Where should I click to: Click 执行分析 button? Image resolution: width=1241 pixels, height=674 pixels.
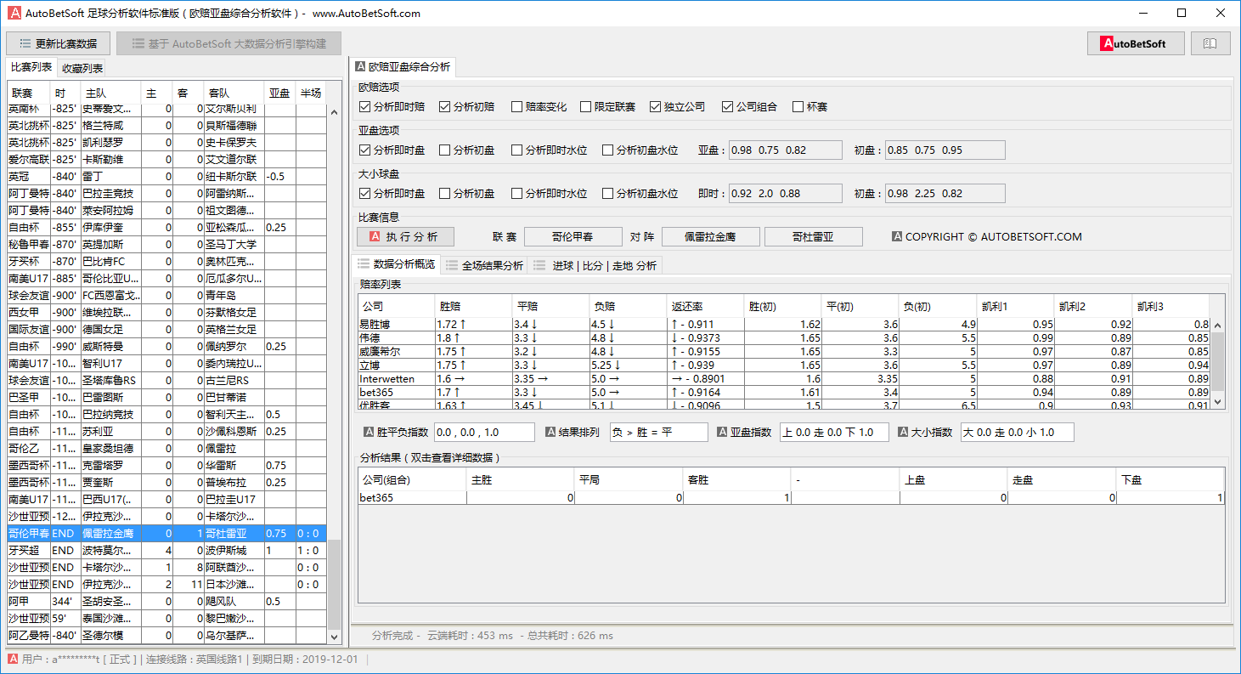tap(405, 237)
